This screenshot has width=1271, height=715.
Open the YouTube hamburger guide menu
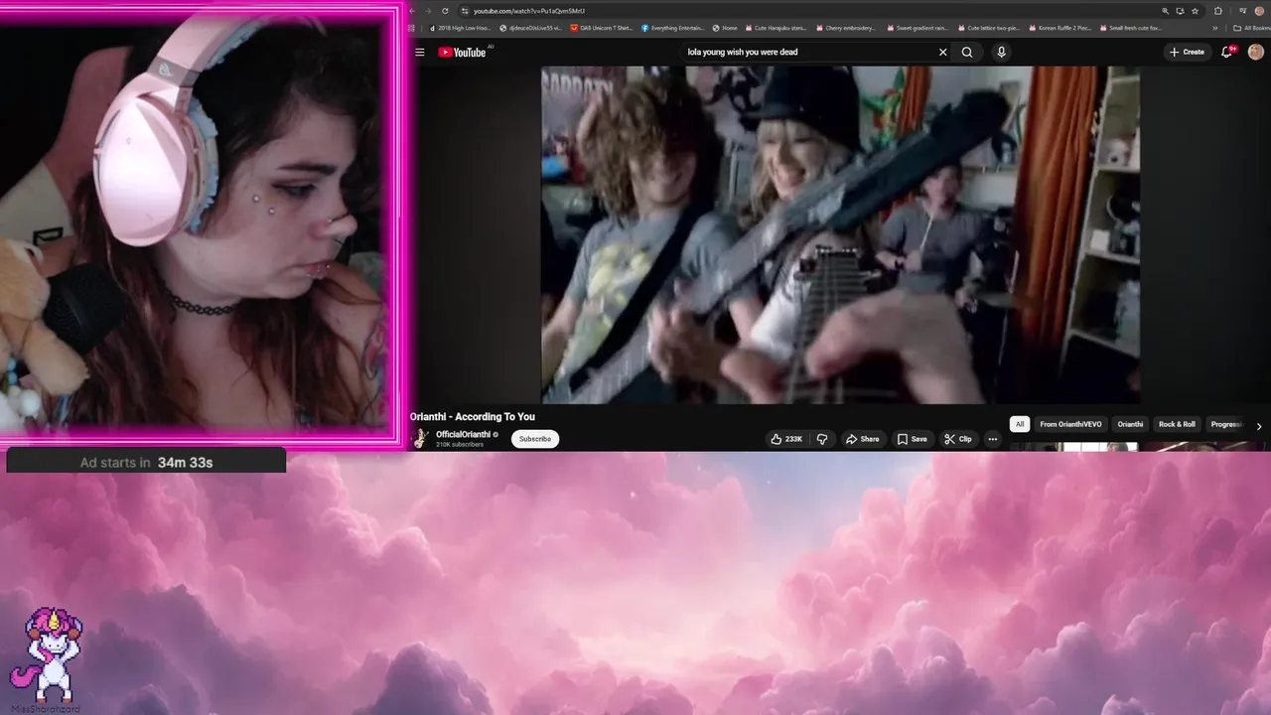[x=420, y=52]
